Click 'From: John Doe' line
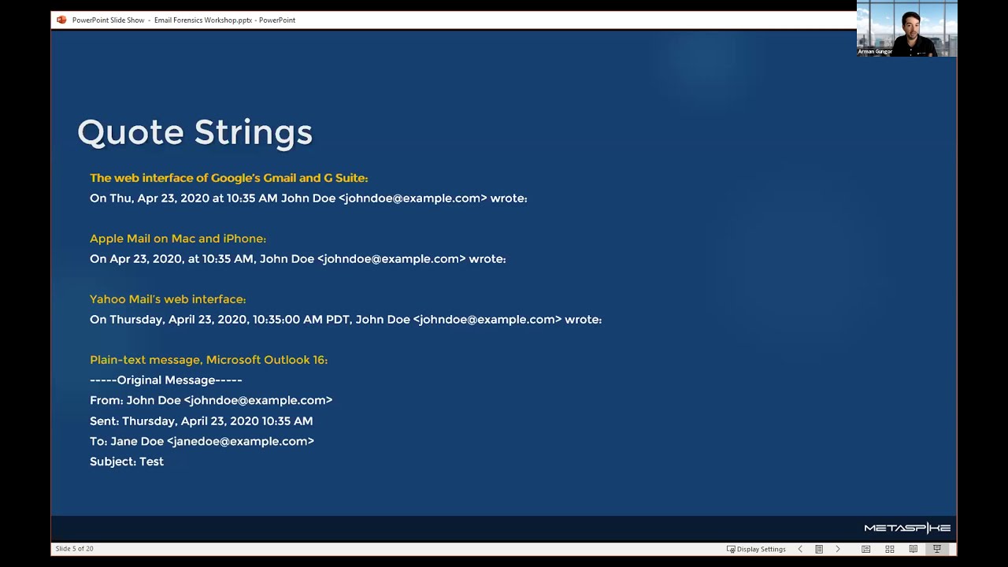This screenshot has width=1008, height=567. 211,400
